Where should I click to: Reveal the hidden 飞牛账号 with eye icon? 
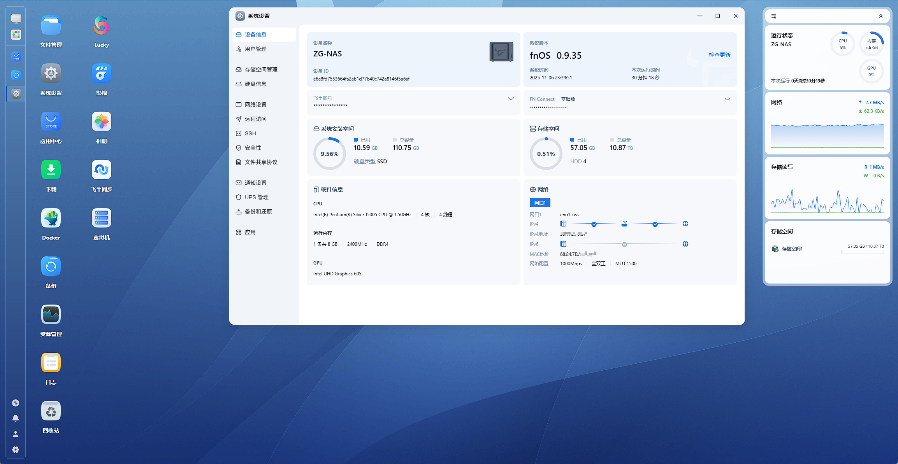(511, 99)
